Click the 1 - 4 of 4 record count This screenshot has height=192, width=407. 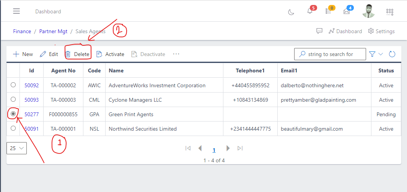pyautogui.click(x=214, y=160)
